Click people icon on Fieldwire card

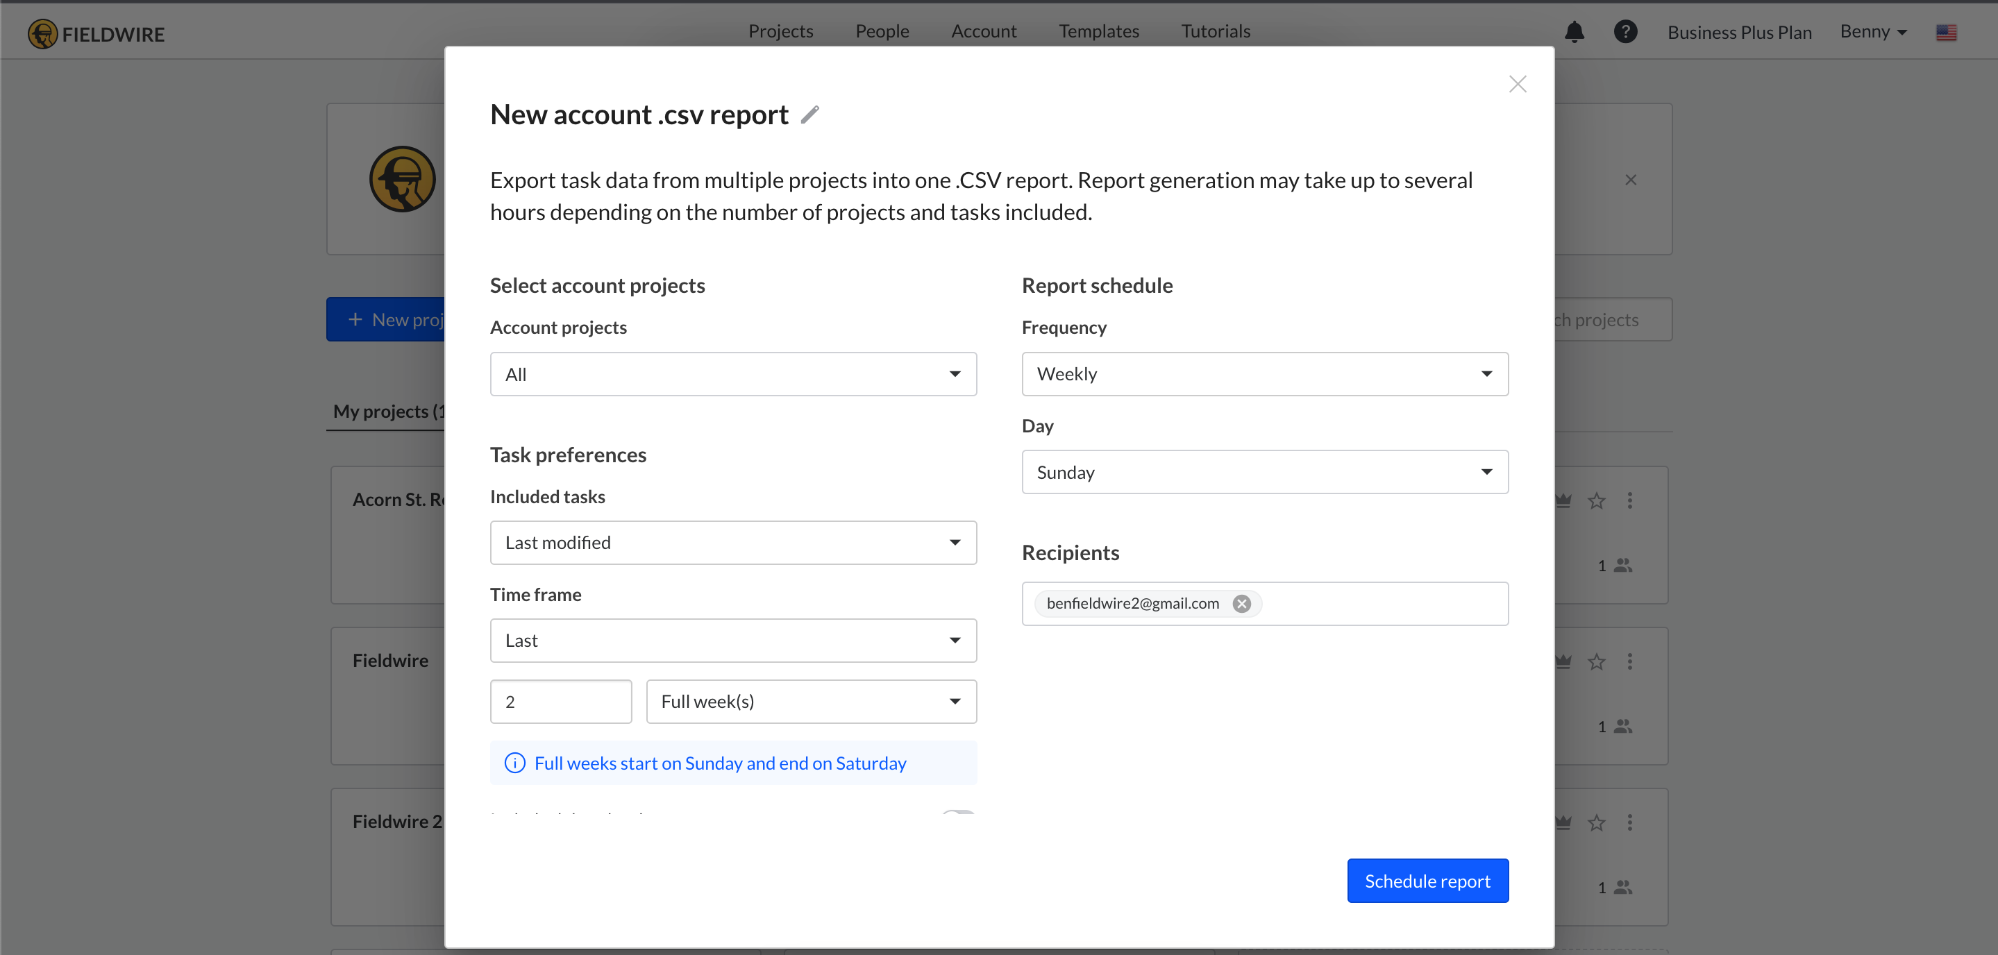click(1622, 727)
